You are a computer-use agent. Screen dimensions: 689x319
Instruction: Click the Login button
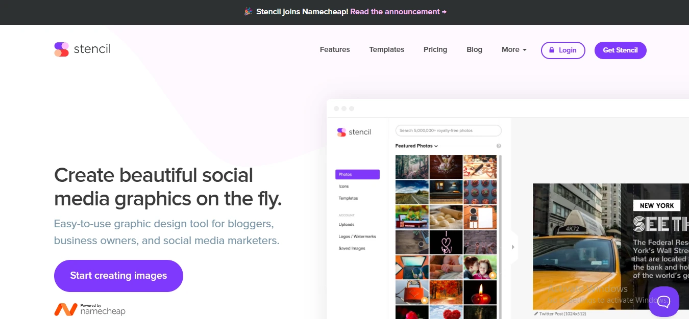click(563, 50)
